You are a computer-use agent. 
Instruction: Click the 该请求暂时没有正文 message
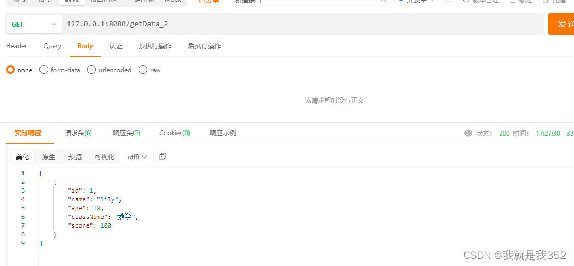coord(334,101)
